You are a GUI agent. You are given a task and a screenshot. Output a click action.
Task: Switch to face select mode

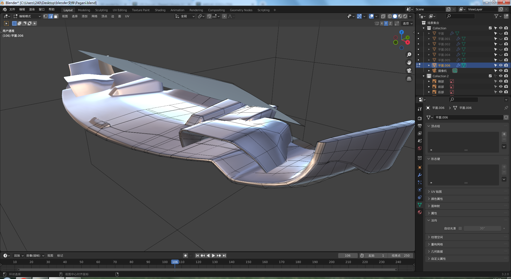click(56, 16)
